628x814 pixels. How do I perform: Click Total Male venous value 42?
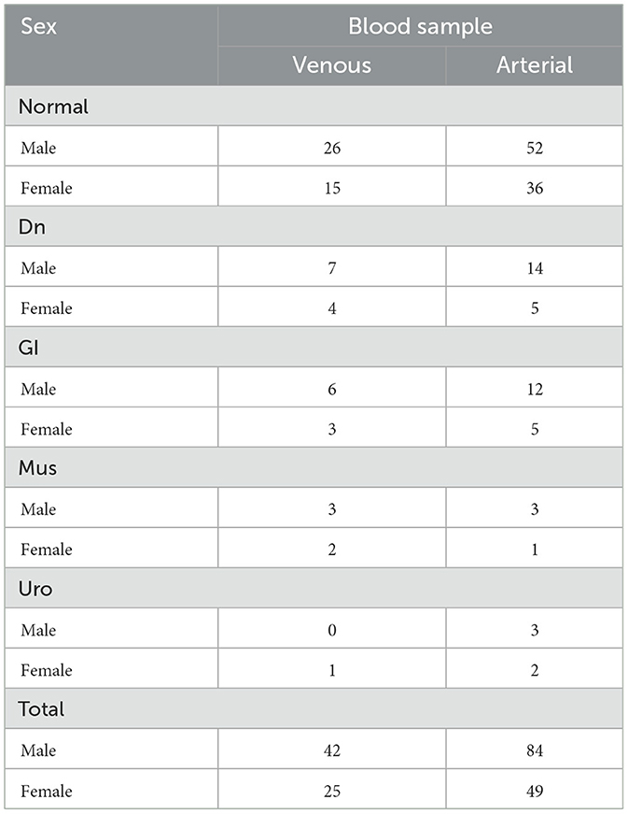(331, 750)
